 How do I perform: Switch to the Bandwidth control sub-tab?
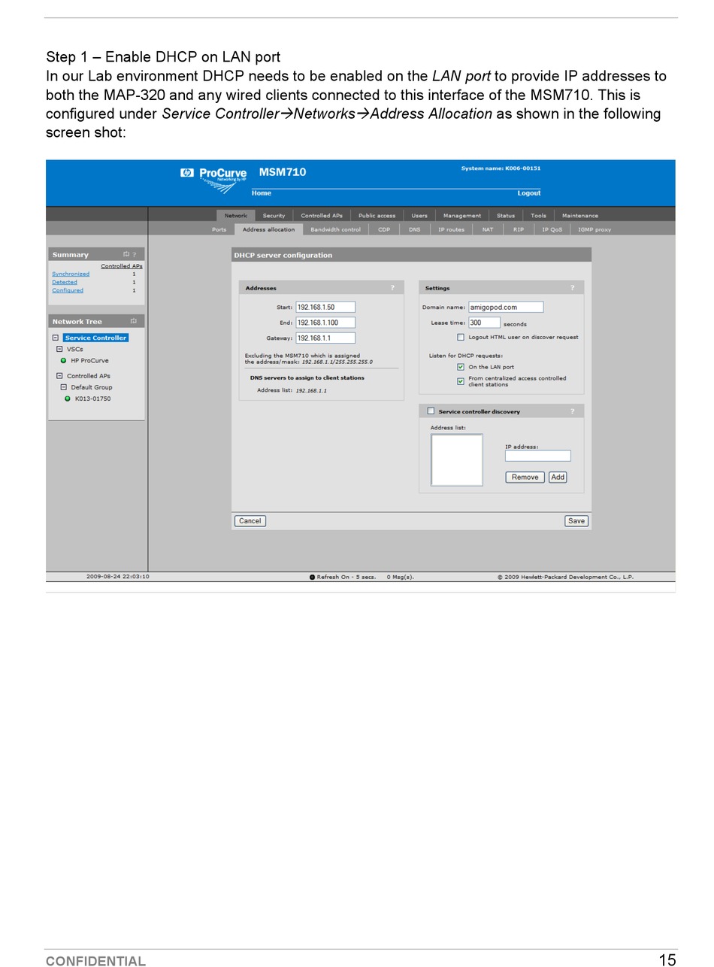click(x=335, y=229)
